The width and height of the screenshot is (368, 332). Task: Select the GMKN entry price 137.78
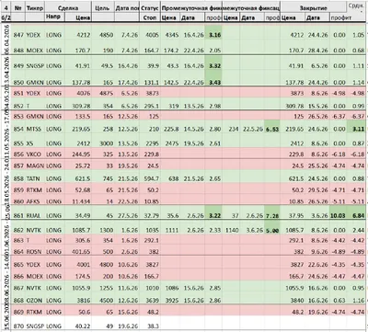(81, 83)
